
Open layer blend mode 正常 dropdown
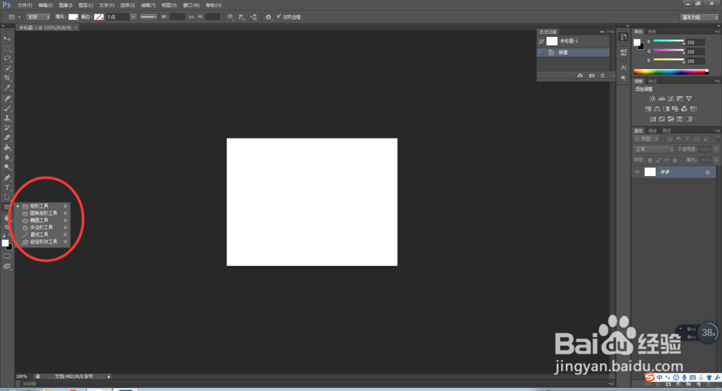653,149
